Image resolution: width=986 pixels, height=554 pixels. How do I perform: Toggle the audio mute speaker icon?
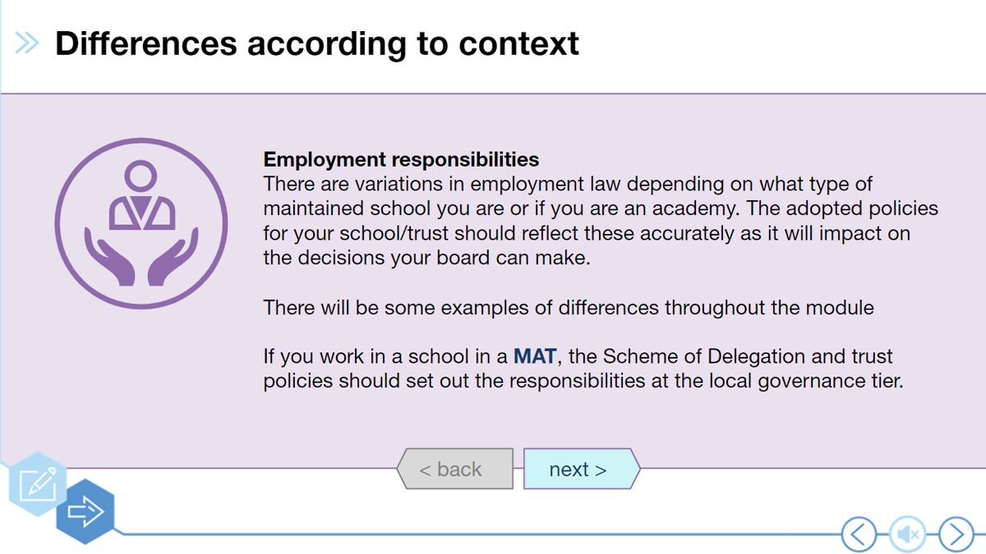(x=908, y=534)
